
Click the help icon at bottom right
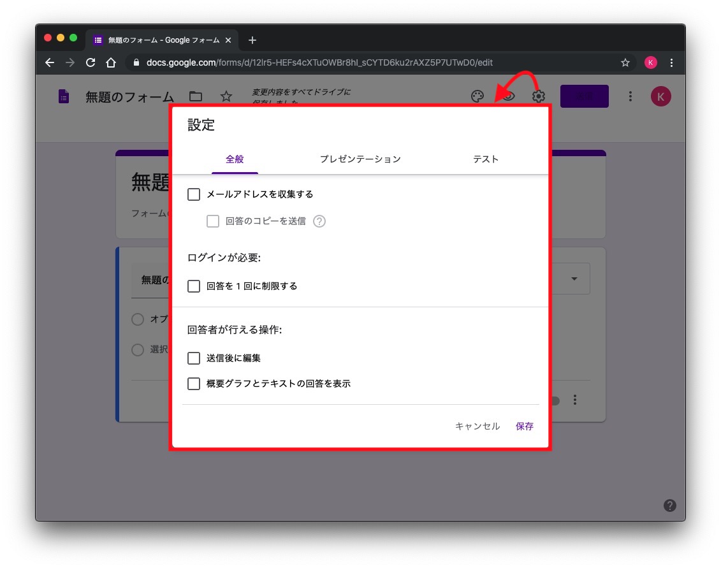pyautogui.click(x=669, y=506)
